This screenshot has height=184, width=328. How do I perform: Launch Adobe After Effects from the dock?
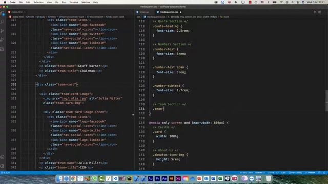(164, 178)
